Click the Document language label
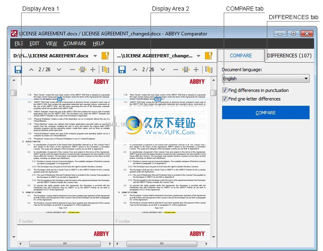This screenshot has height=251, width=323. 242,70
